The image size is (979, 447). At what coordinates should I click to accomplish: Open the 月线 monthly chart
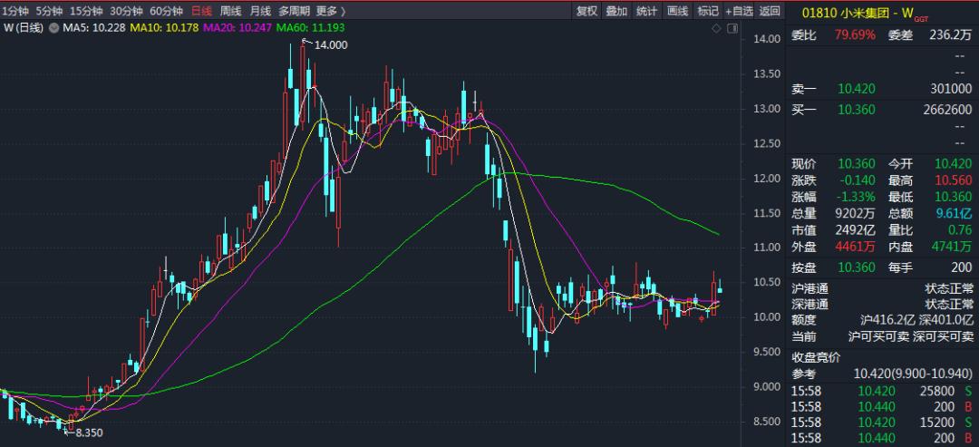click(260, 11)
